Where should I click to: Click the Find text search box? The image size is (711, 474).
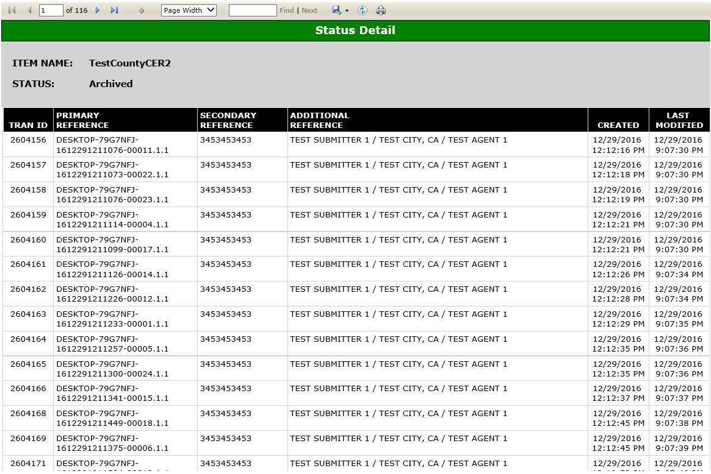point(252,10)
